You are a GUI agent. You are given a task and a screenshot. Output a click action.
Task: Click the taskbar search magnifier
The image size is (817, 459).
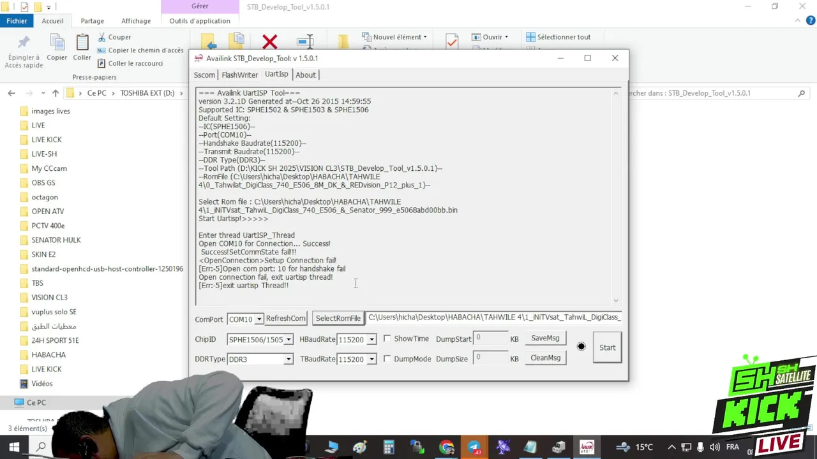(41, 448)
